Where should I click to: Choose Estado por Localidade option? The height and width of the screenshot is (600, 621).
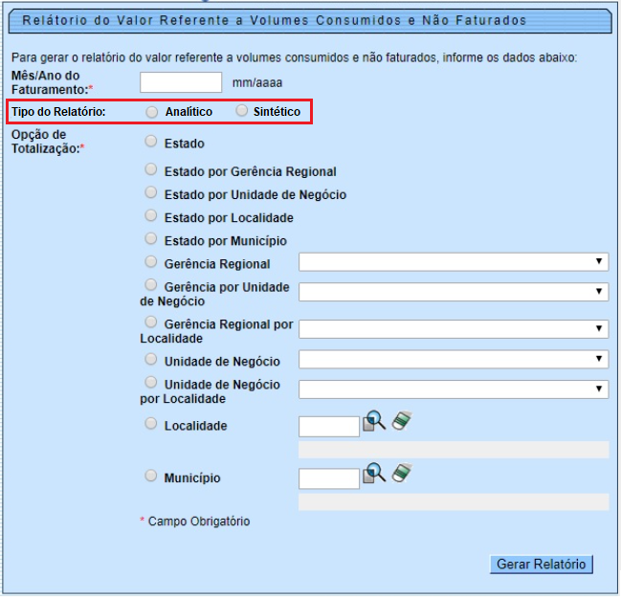click(150, 215)
